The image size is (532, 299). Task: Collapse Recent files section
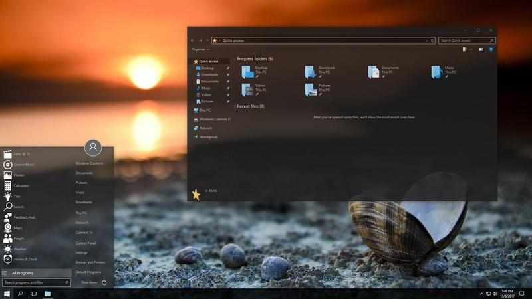pos(235,106)
